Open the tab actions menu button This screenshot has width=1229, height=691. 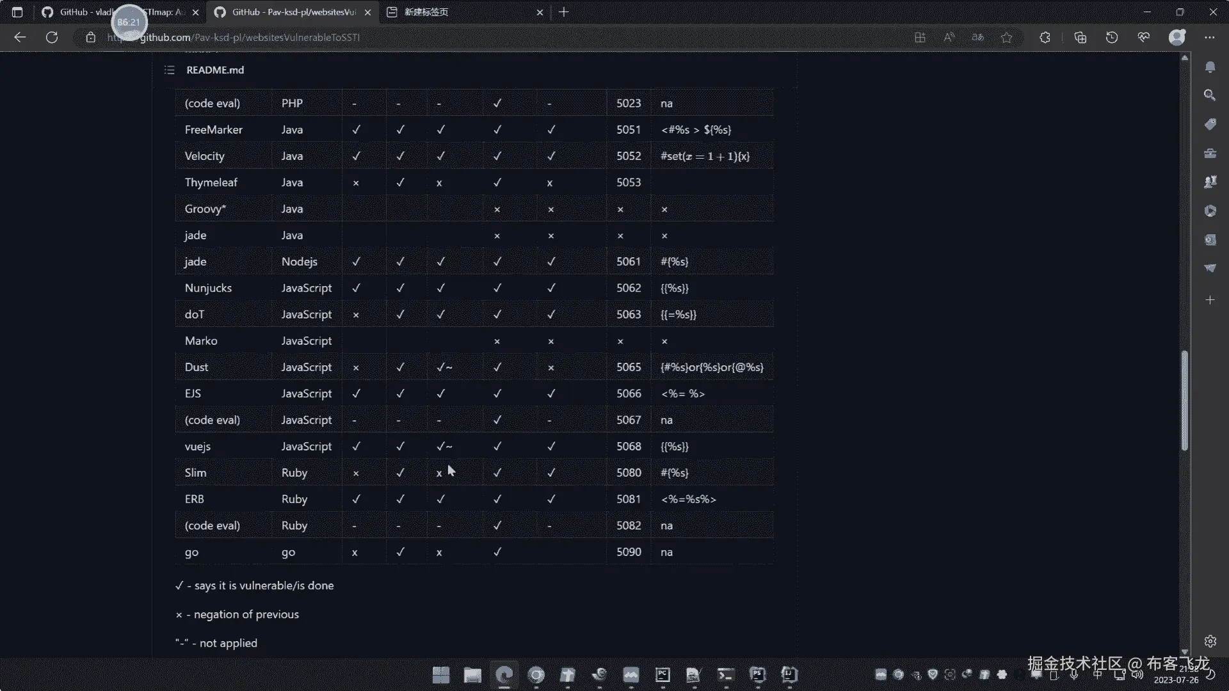pos(17,12)
